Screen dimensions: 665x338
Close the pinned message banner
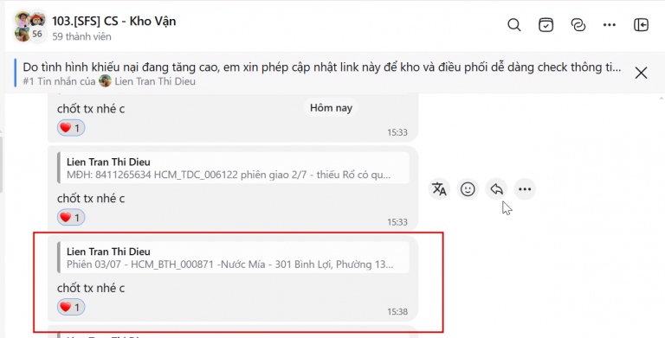(642, 73)
